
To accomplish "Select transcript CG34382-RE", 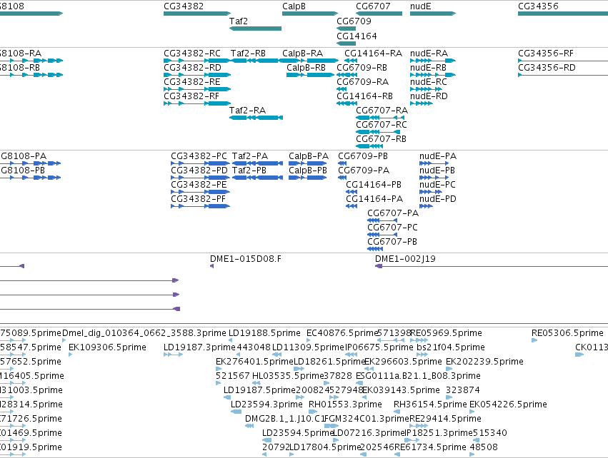I will point(192,82).
